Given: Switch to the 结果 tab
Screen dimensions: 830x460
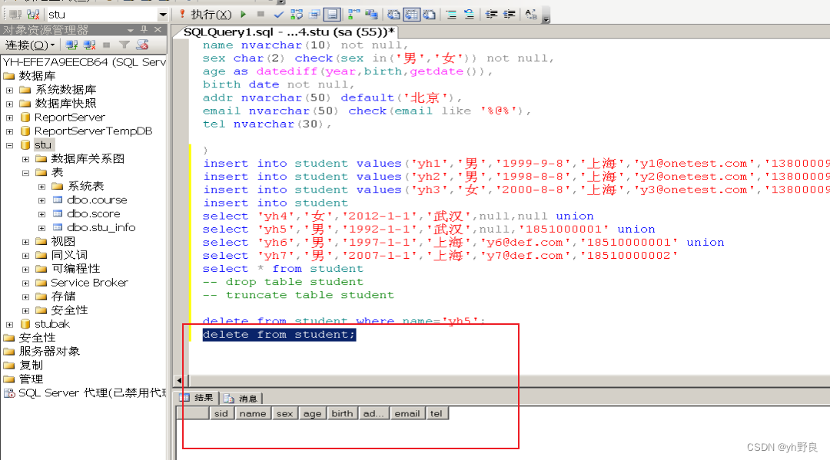Looking at the screenshot, I should [198, 398].
